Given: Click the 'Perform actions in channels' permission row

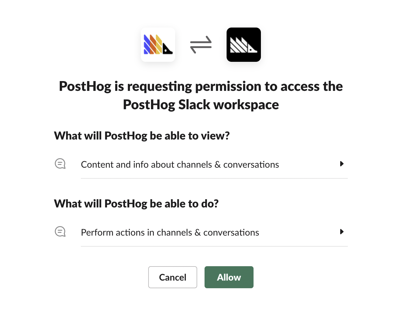Looking at the screenshot, I should (x=170, y=232).
